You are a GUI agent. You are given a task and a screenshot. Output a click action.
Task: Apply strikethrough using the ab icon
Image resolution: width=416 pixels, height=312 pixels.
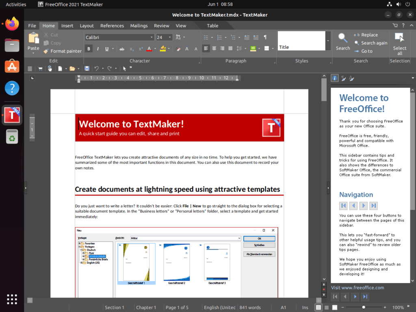tap(121, 48)
